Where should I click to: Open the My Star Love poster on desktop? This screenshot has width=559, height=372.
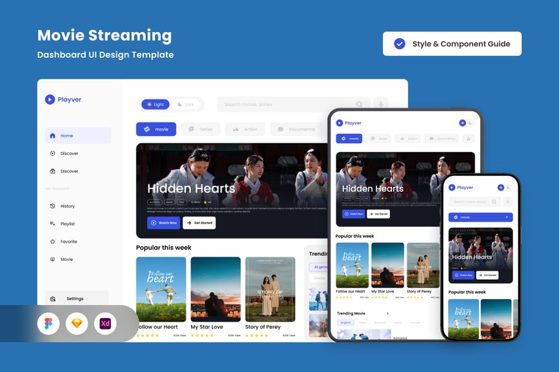pos(216,289)
